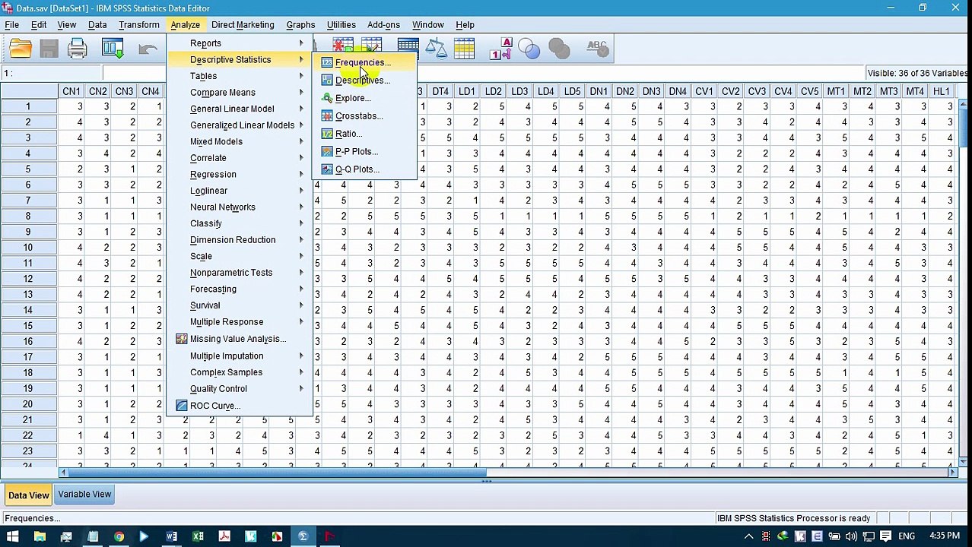Expand the Regression submenu
The height and width of the screenshot is (547, 972).
(239, 174)
